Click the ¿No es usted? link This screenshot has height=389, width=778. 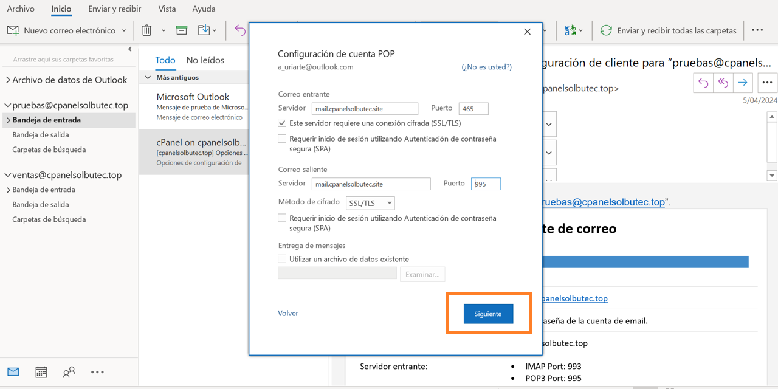pyautogui.click(x=486, y=67)
